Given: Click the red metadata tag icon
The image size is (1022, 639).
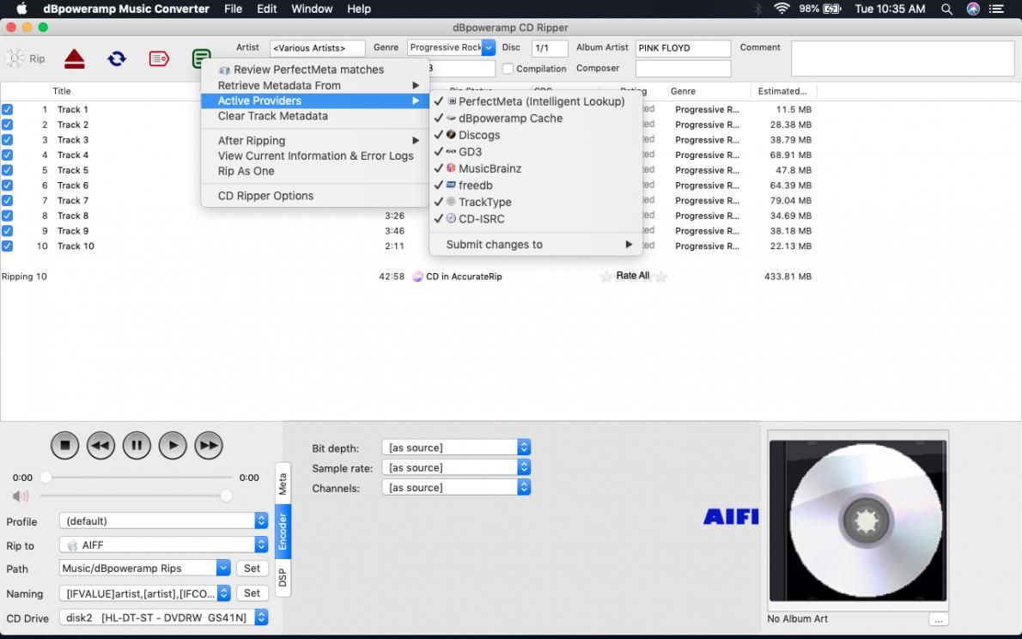Looking at the screenshot, I should pos(159,58).
